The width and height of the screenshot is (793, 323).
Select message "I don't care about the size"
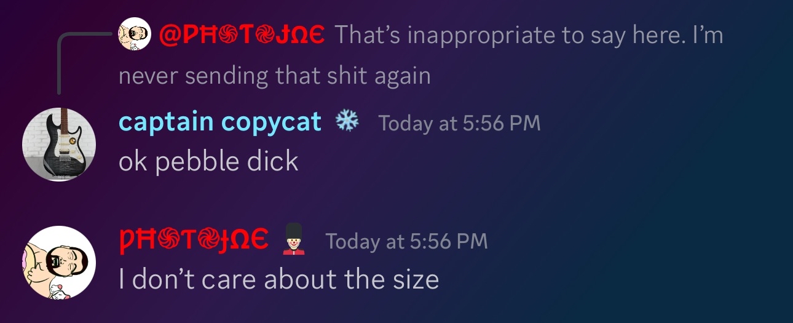click(278, 279)
